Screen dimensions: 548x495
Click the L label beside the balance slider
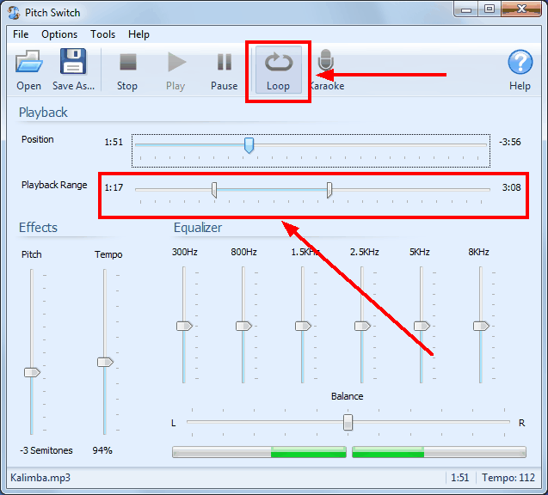(174, 423)
